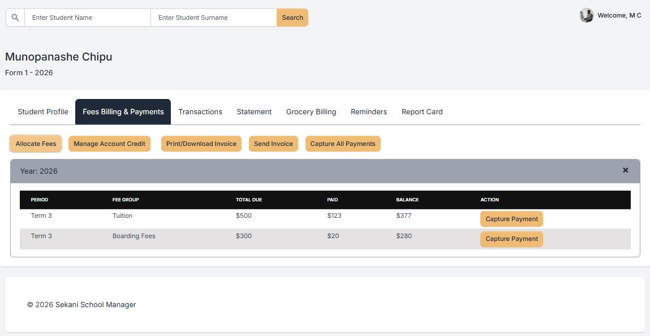Click the user avatar picture
This screenshot has height=336, width=650.
click(586, 15)
